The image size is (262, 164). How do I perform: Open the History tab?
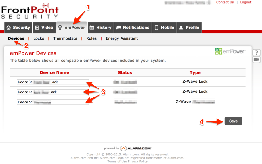[101, 28]
